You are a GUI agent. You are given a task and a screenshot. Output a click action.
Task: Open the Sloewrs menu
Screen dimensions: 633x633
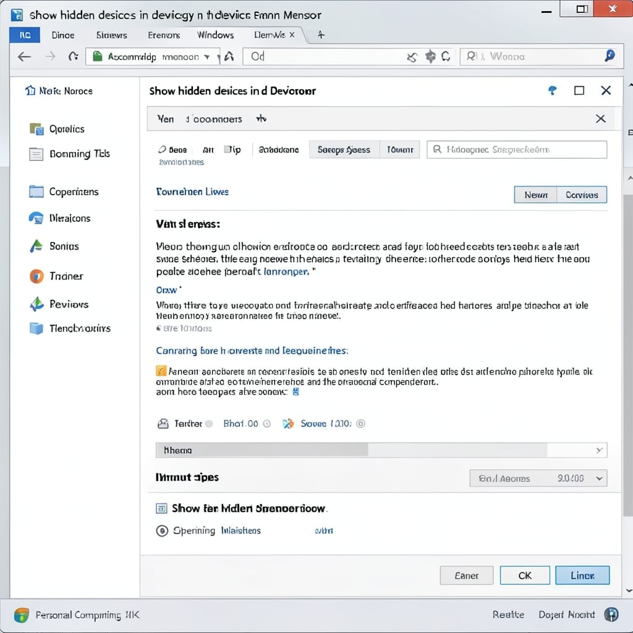[x=112, y=35]
